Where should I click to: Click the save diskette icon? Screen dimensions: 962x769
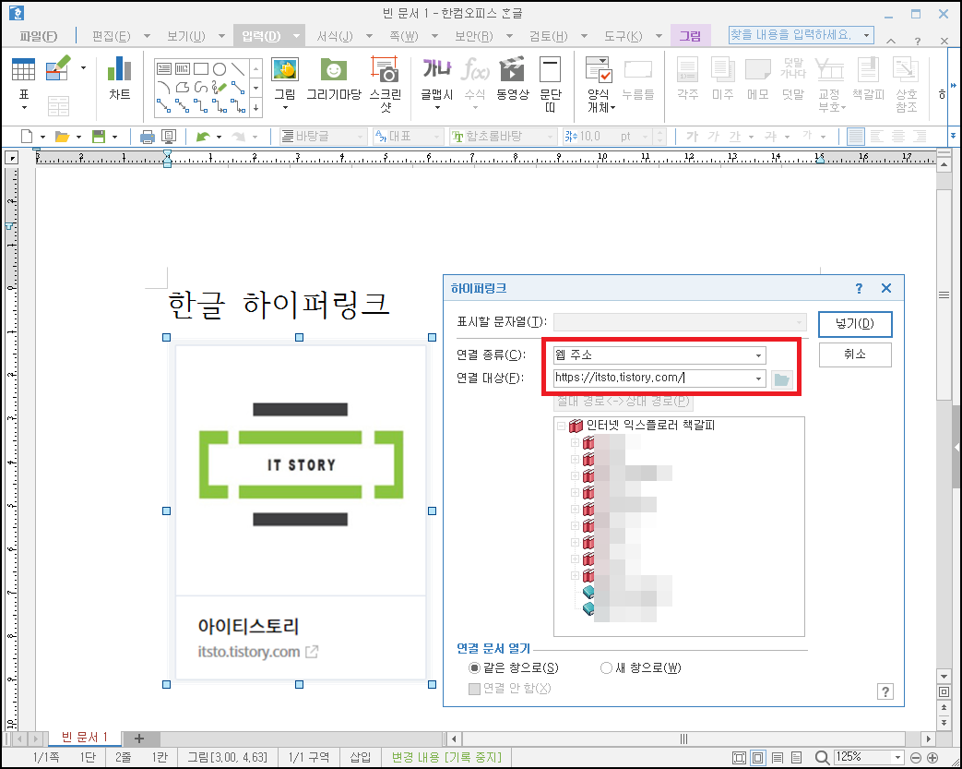tap(98, 137)
